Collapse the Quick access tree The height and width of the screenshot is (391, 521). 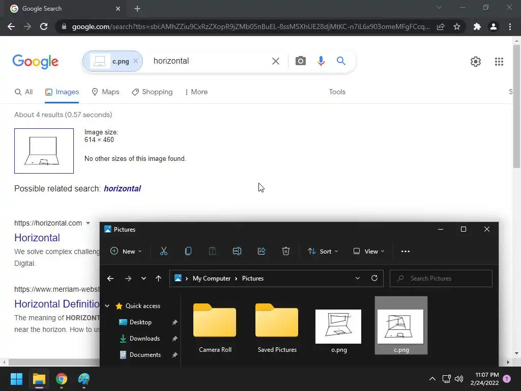(x=107, y=306)
